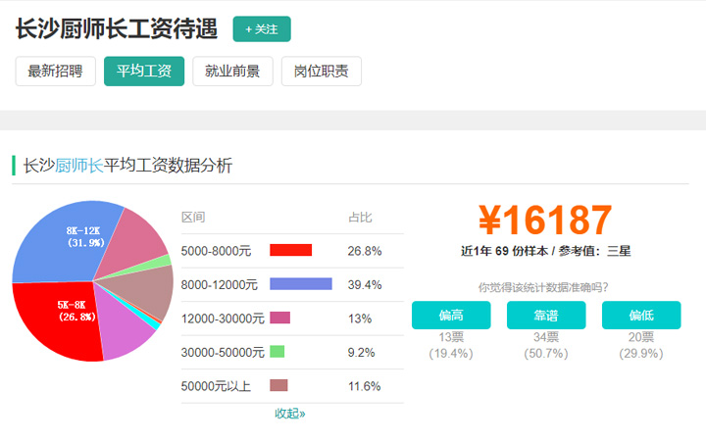Click the green '+ 关注' follow button
Image resolution: width=706 pixels, height=442 pixels.
(262, 29)
